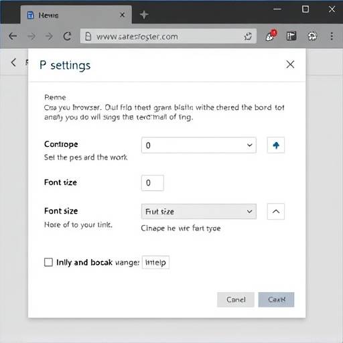Click the Canel button
Screen dimensions: 343x343
236,299
